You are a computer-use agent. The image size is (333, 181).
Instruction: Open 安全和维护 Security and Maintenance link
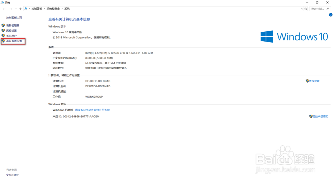click(x=13, y=175)
